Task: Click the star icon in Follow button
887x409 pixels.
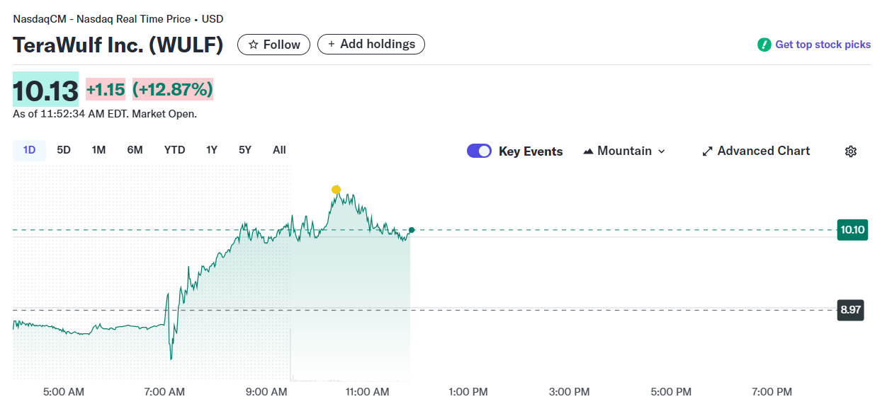Action: 253,45
